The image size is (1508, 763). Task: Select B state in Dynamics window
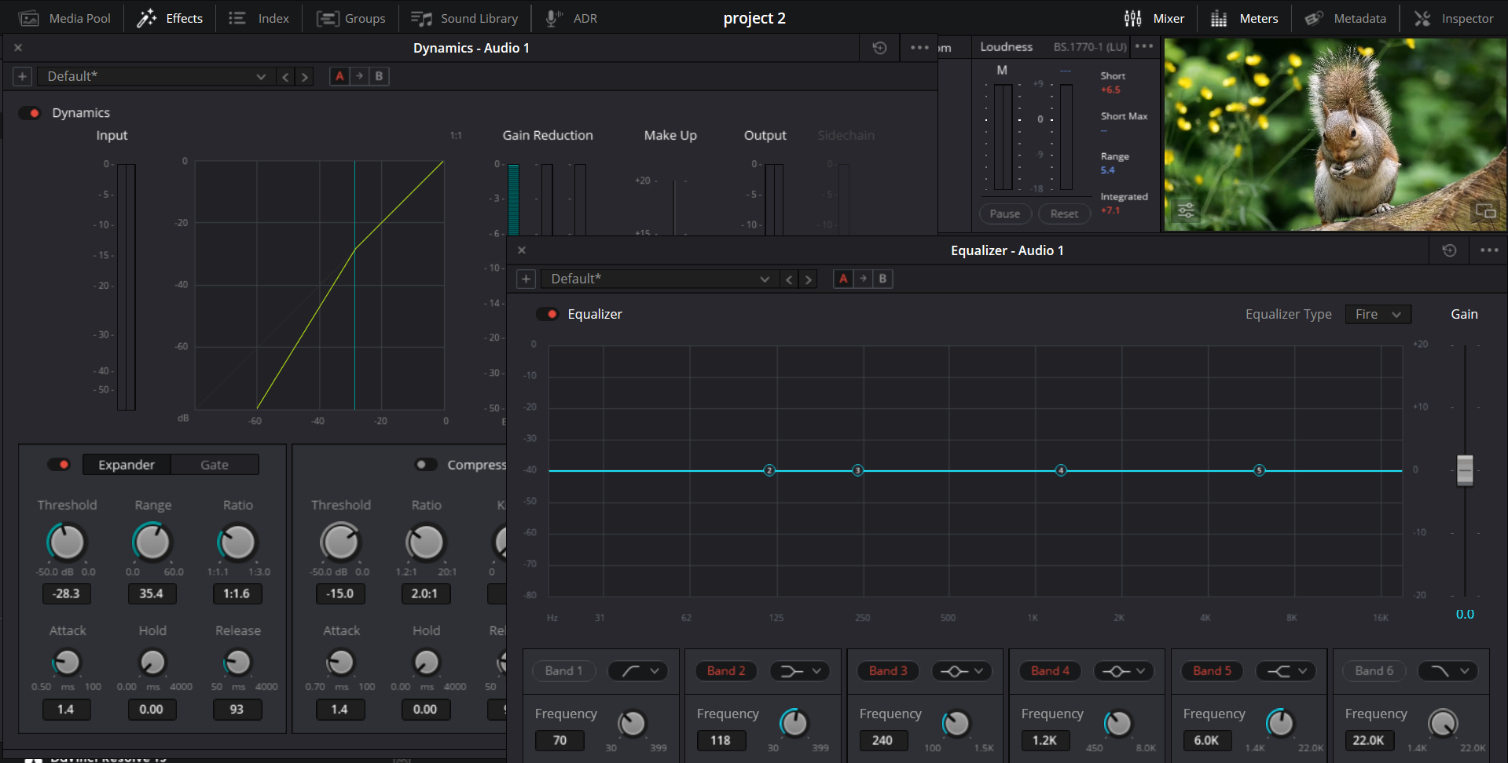click(379, 76)
